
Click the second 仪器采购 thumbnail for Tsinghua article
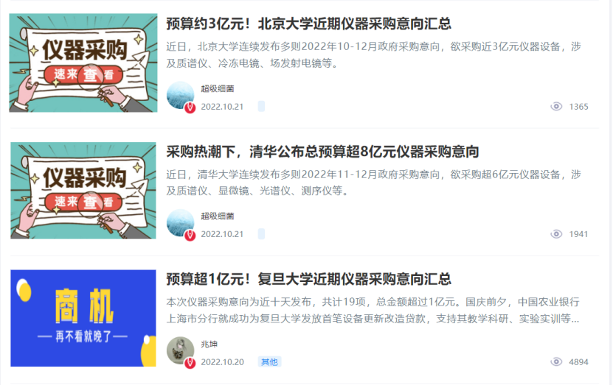point(83,191)
